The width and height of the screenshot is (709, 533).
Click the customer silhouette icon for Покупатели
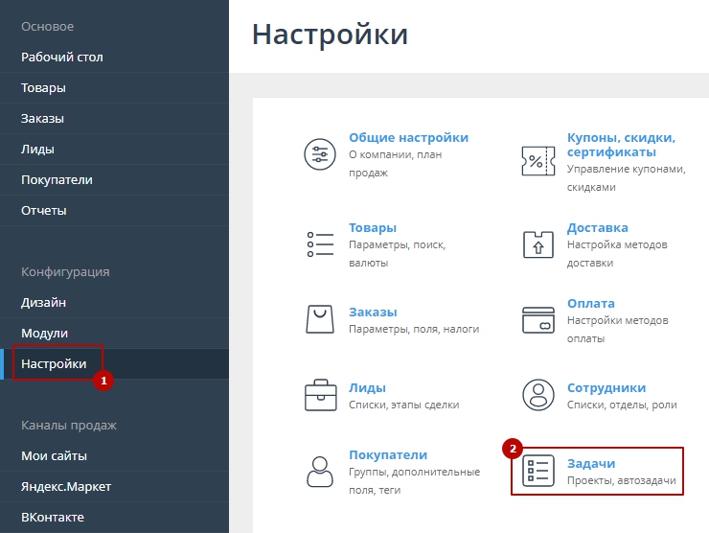319,470
